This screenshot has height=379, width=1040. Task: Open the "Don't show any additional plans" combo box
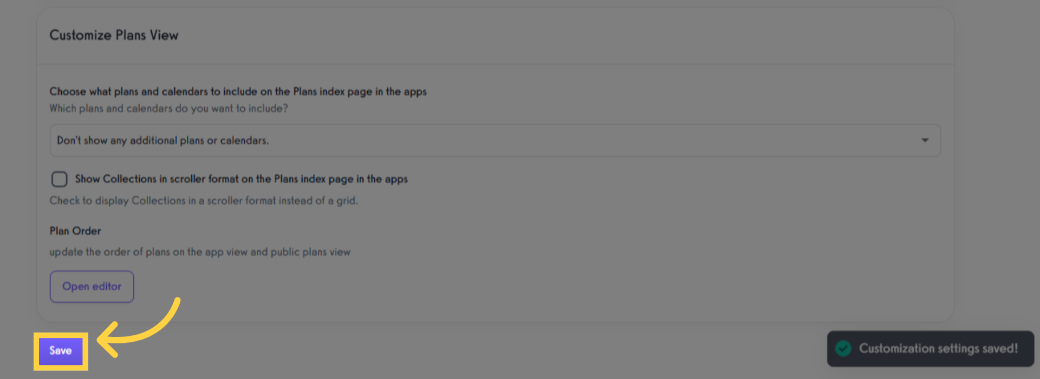pos(495,141)
